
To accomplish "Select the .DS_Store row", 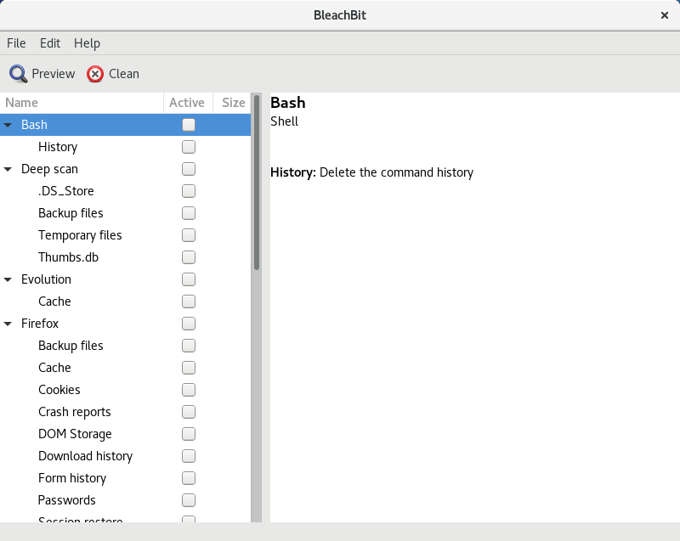I will pyautogui.click(x=125, y=191).
